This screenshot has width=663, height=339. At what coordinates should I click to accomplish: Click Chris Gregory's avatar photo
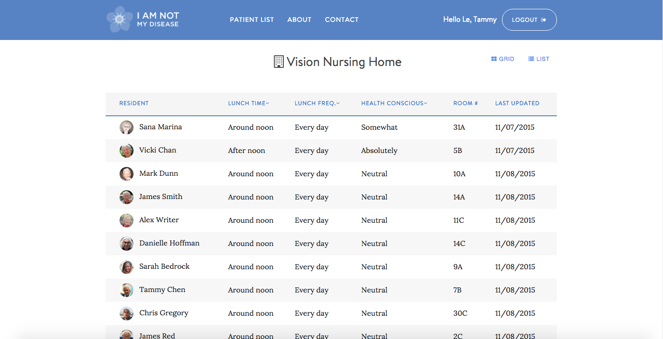pyautogui.click(x=127, y=313)
